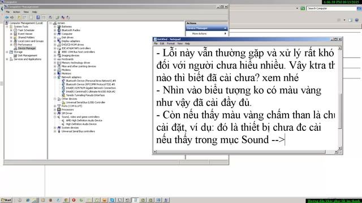
Task: Expand the Event Viewer node
Action: [x=11, y=34]
